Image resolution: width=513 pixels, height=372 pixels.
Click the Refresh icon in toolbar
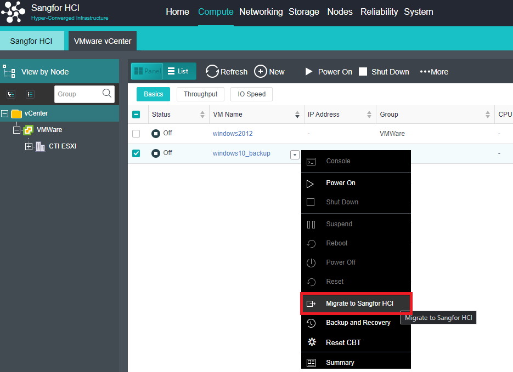[x=212, y=72]
